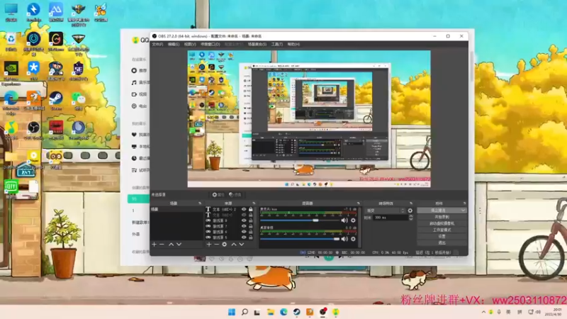Show hidden system tray icons chevron
Screen dimensions: 567x319
coord(483,312)
